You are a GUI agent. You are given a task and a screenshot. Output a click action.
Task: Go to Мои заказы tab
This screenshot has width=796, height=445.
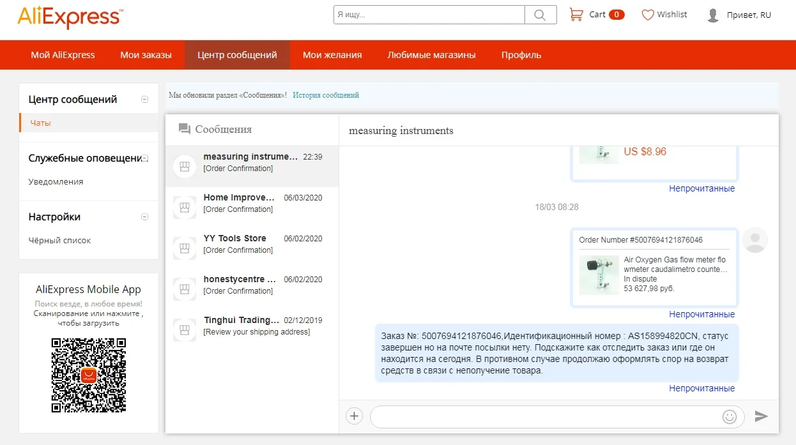pyautogui.click(x=146, y=55)
